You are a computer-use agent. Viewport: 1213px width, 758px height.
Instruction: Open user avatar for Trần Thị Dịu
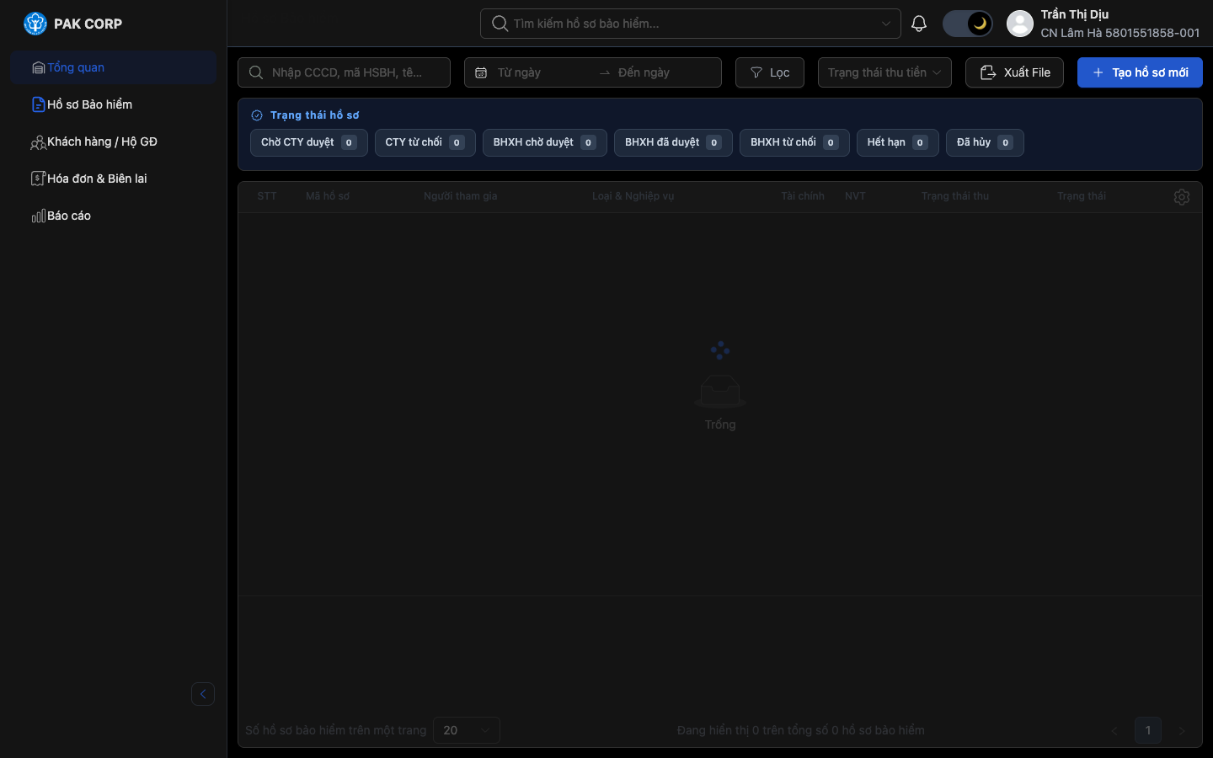pos(1020,24)
